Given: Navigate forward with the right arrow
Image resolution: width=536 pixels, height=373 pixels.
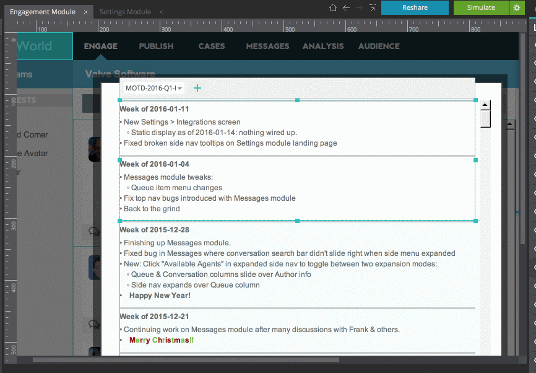Looking at the screenshot, I should pyautogui.click(x=359, y=7).
